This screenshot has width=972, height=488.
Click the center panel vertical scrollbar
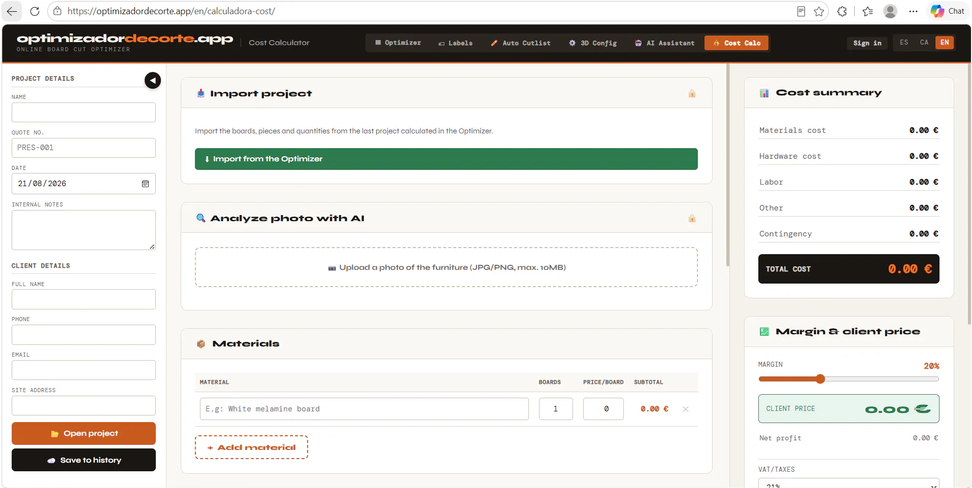coord(728,165)
